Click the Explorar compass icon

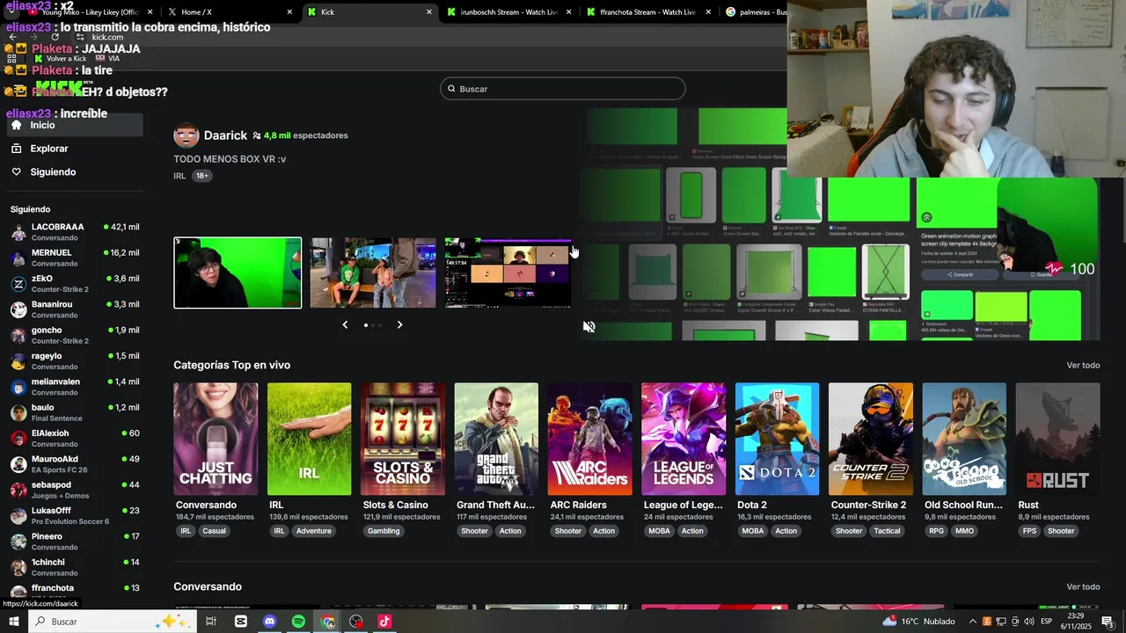(16, 149)
